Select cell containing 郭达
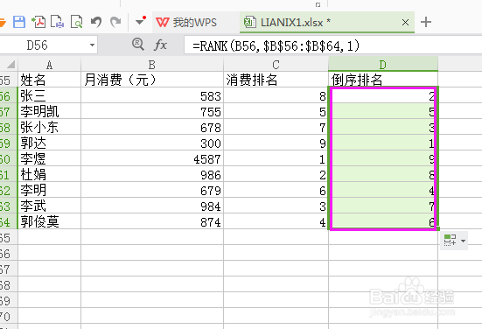Image resolution: width=482 pixels, height=329 pixels. (50, 143)
